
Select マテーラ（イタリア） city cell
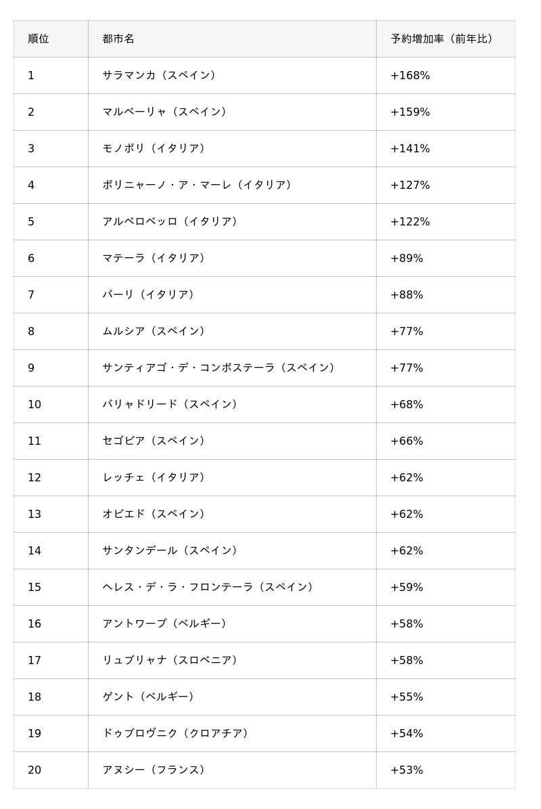[x=156, y=259]
